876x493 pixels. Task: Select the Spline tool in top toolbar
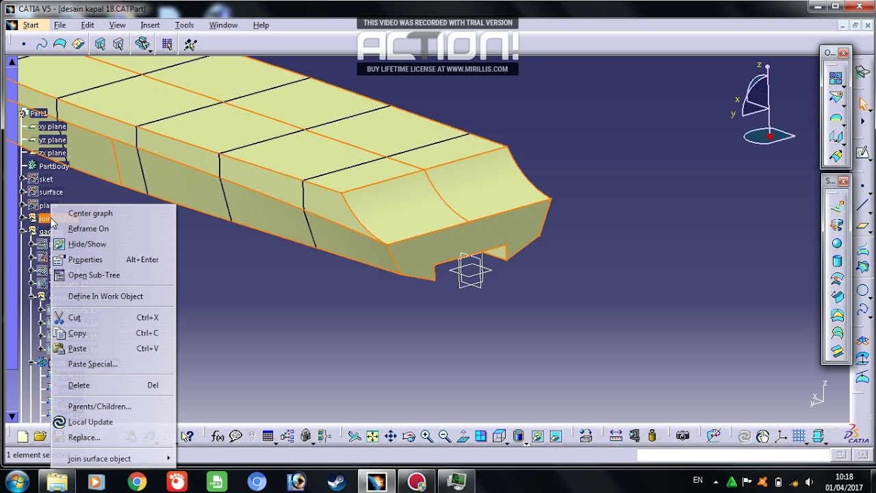click(x=42, y=45)
